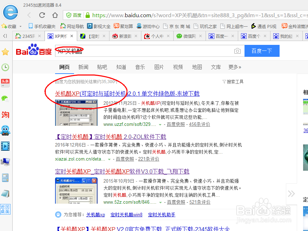Screen dimensions: 308x231
Task: Open sidebar WeChat icon
Action: click(5, 99)
